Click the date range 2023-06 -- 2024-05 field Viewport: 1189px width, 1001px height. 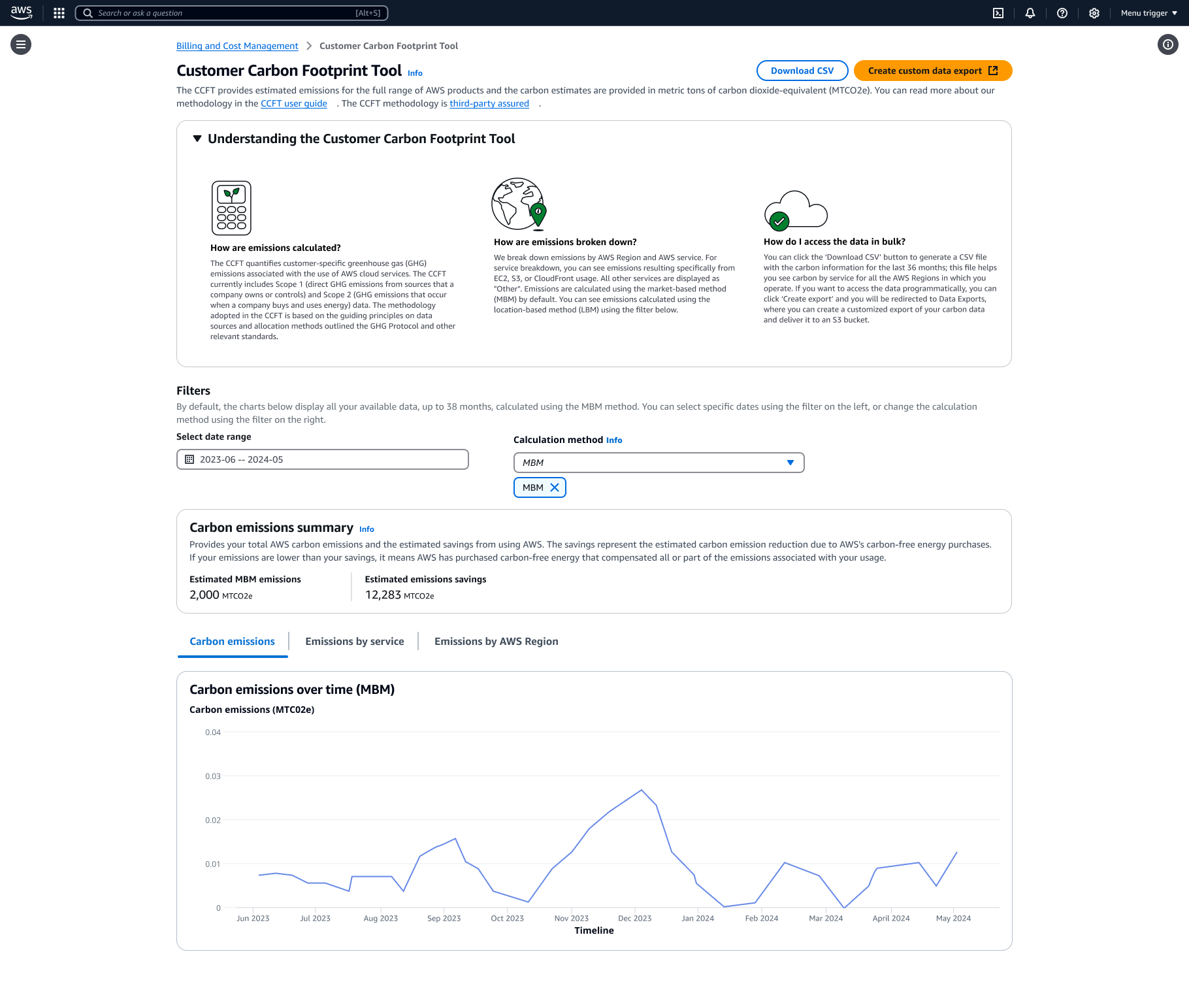click(323, 459)
